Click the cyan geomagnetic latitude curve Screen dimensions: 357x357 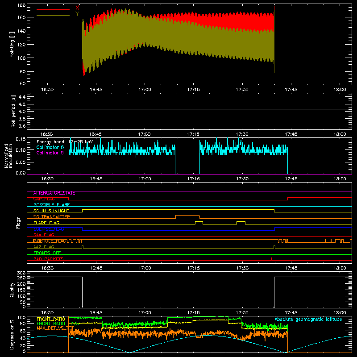(x=189, y=344)
